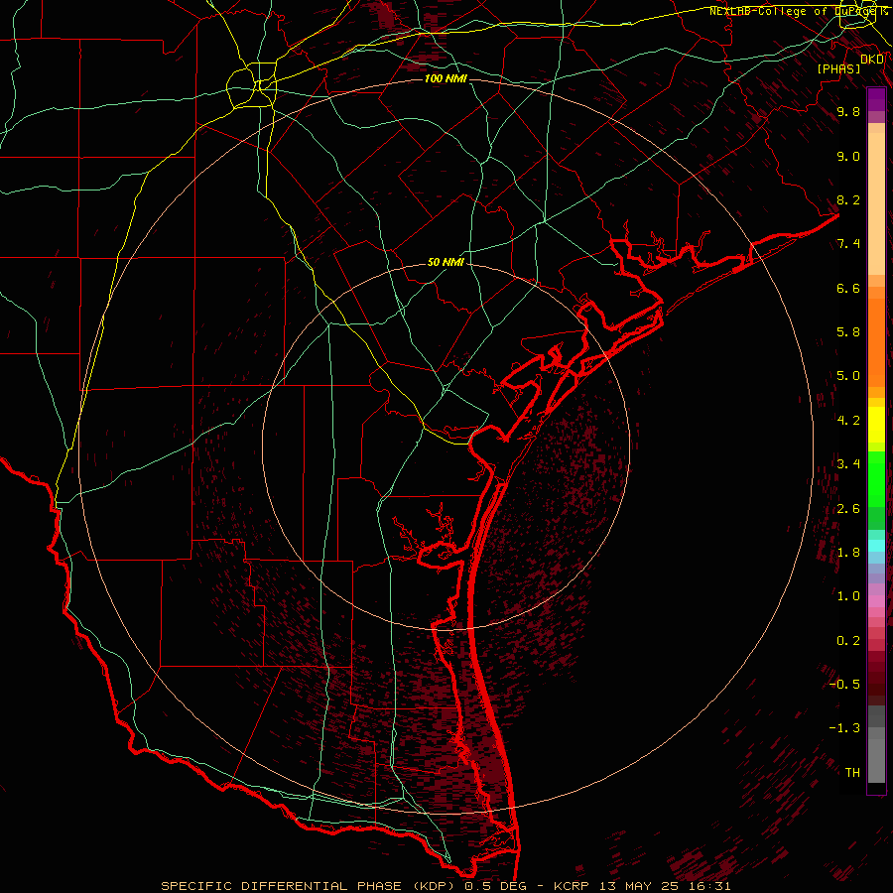Viewport: 893px width, 893px height.
Task: Click the 0.2 value on color scale
Action: pyautogui.click(x=848, y=641)
